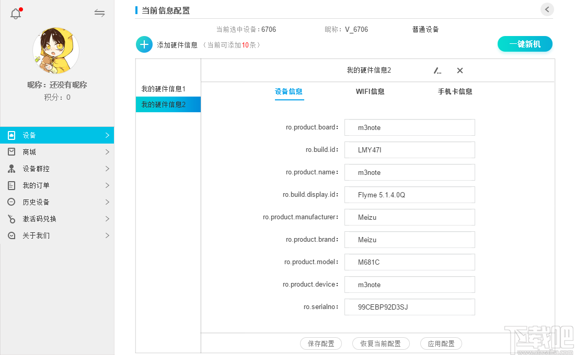Switch to the 手机卡信息 tab
The width and height of the screenshot is (575, 355).
(455, 91)
